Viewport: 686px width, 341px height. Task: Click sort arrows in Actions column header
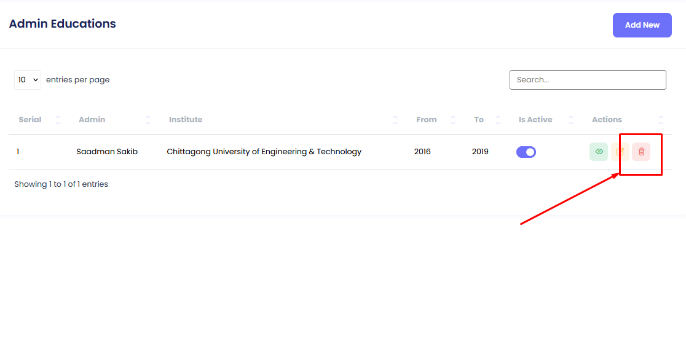[x=661, y=120]
